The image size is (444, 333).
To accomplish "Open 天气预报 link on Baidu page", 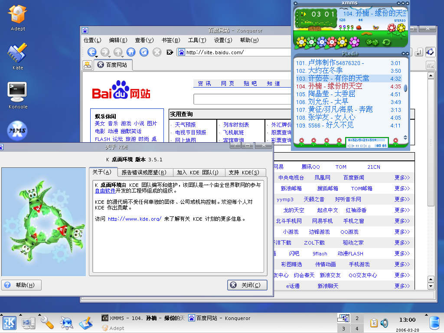I will [x=185, y=124].
